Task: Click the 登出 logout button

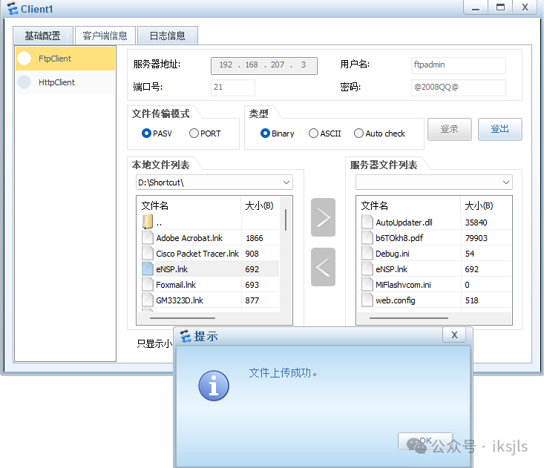Action: pyautogui.click(x=499, y=129)
